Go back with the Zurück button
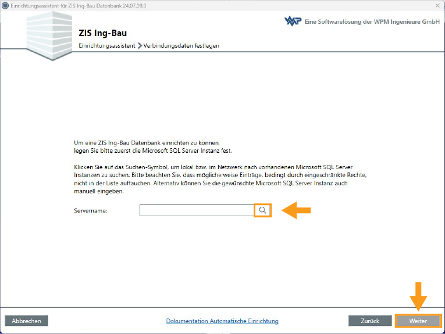445x334 pixels. (x=370, y=321)
